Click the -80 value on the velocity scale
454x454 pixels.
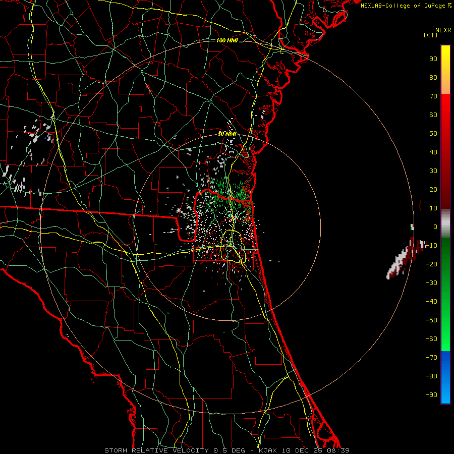pos(431,376)
